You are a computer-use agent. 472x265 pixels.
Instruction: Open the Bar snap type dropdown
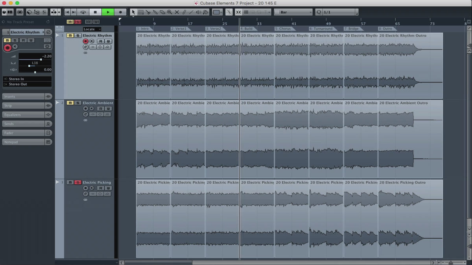[293, 12]
